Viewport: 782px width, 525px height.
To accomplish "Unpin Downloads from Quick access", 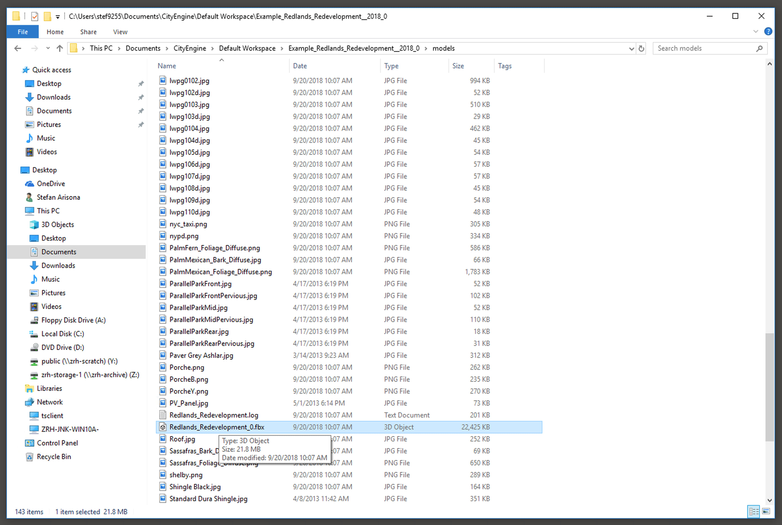I will click(141, 97).
